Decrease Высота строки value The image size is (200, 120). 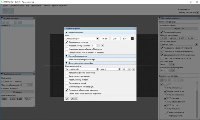(x=170, y=65)
